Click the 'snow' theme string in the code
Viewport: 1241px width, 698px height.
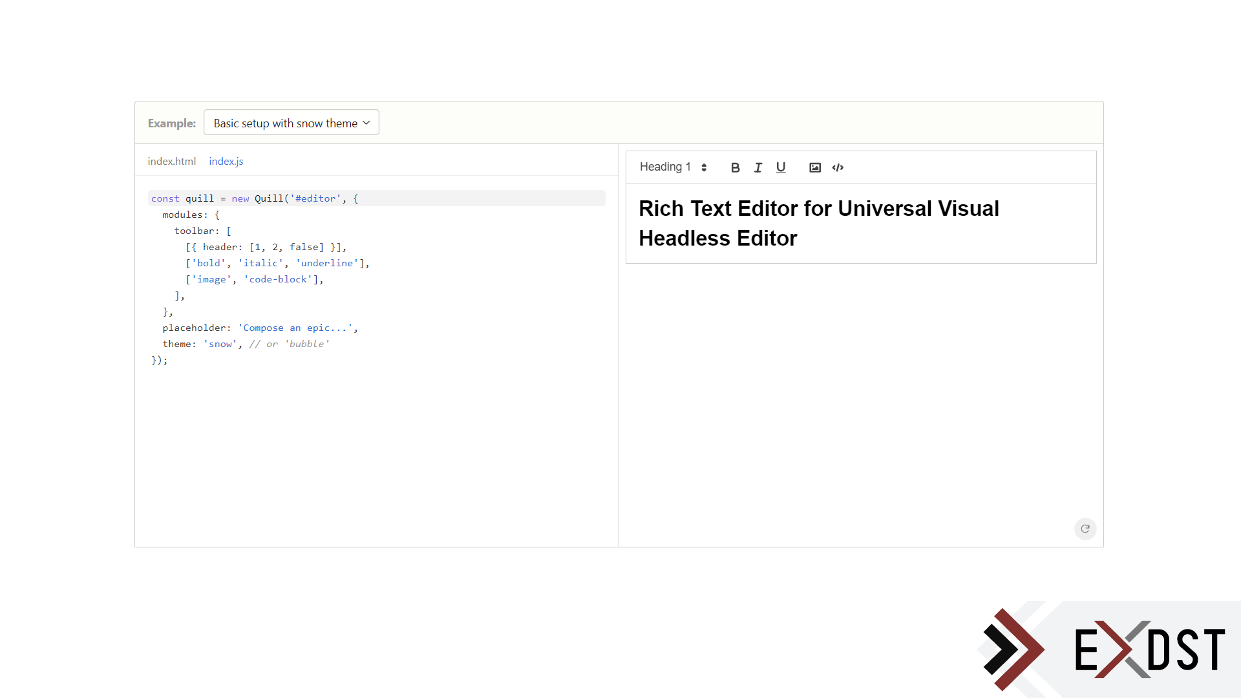(x=220, y=343)
